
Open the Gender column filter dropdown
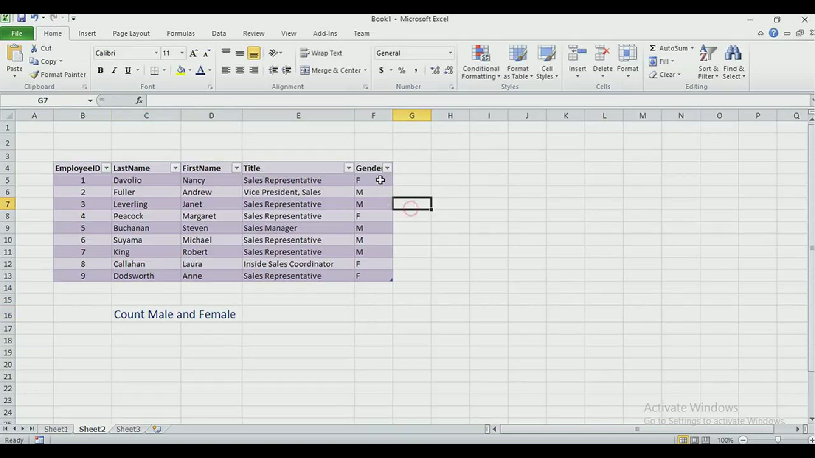(388, 168)
